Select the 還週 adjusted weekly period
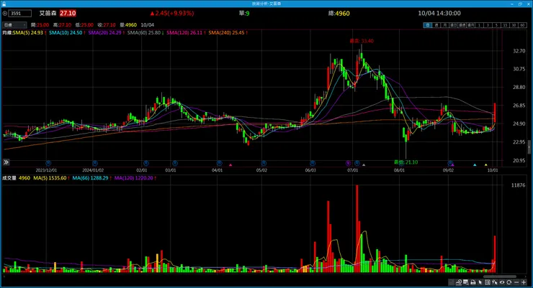 pos(462,25)
